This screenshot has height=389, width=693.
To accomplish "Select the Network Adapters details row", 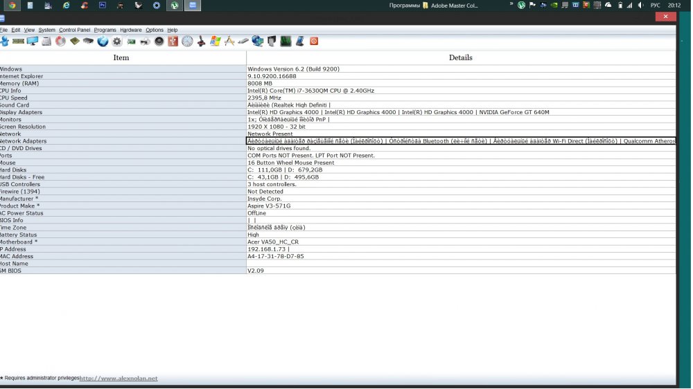I will [460, 141].
